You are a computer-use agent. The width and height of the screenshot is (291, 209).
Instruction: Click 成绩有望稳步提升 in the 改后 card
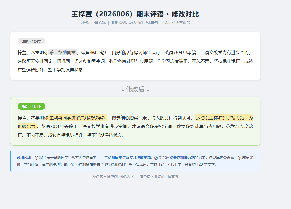pos(65,135)
